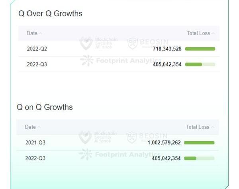Viewport: 239px width, 189px height.
Task: Click Beosin logo icon in Q Over Q table
Action: 133,43
